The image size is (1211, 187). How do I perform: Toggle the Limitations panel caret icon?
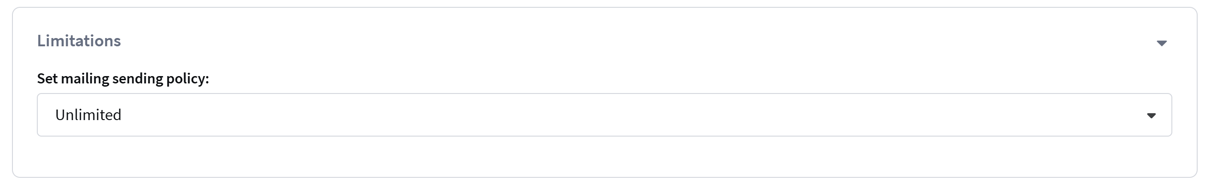[1161, 43]
